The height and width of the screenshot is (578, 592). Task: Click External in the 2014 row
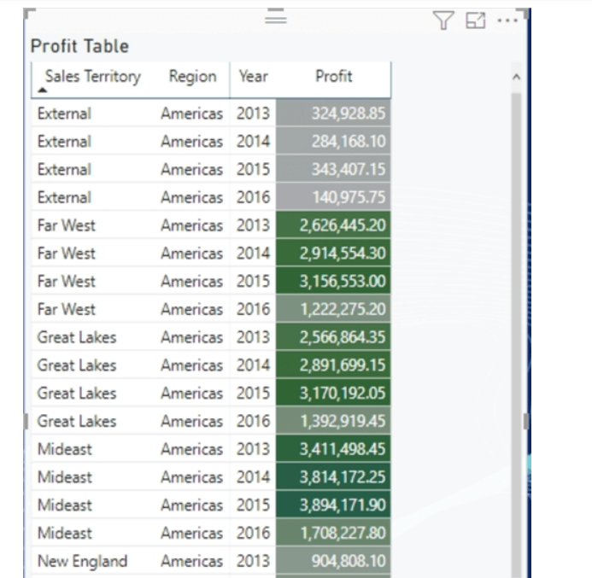pyautogui.click(x=64, y=141)
